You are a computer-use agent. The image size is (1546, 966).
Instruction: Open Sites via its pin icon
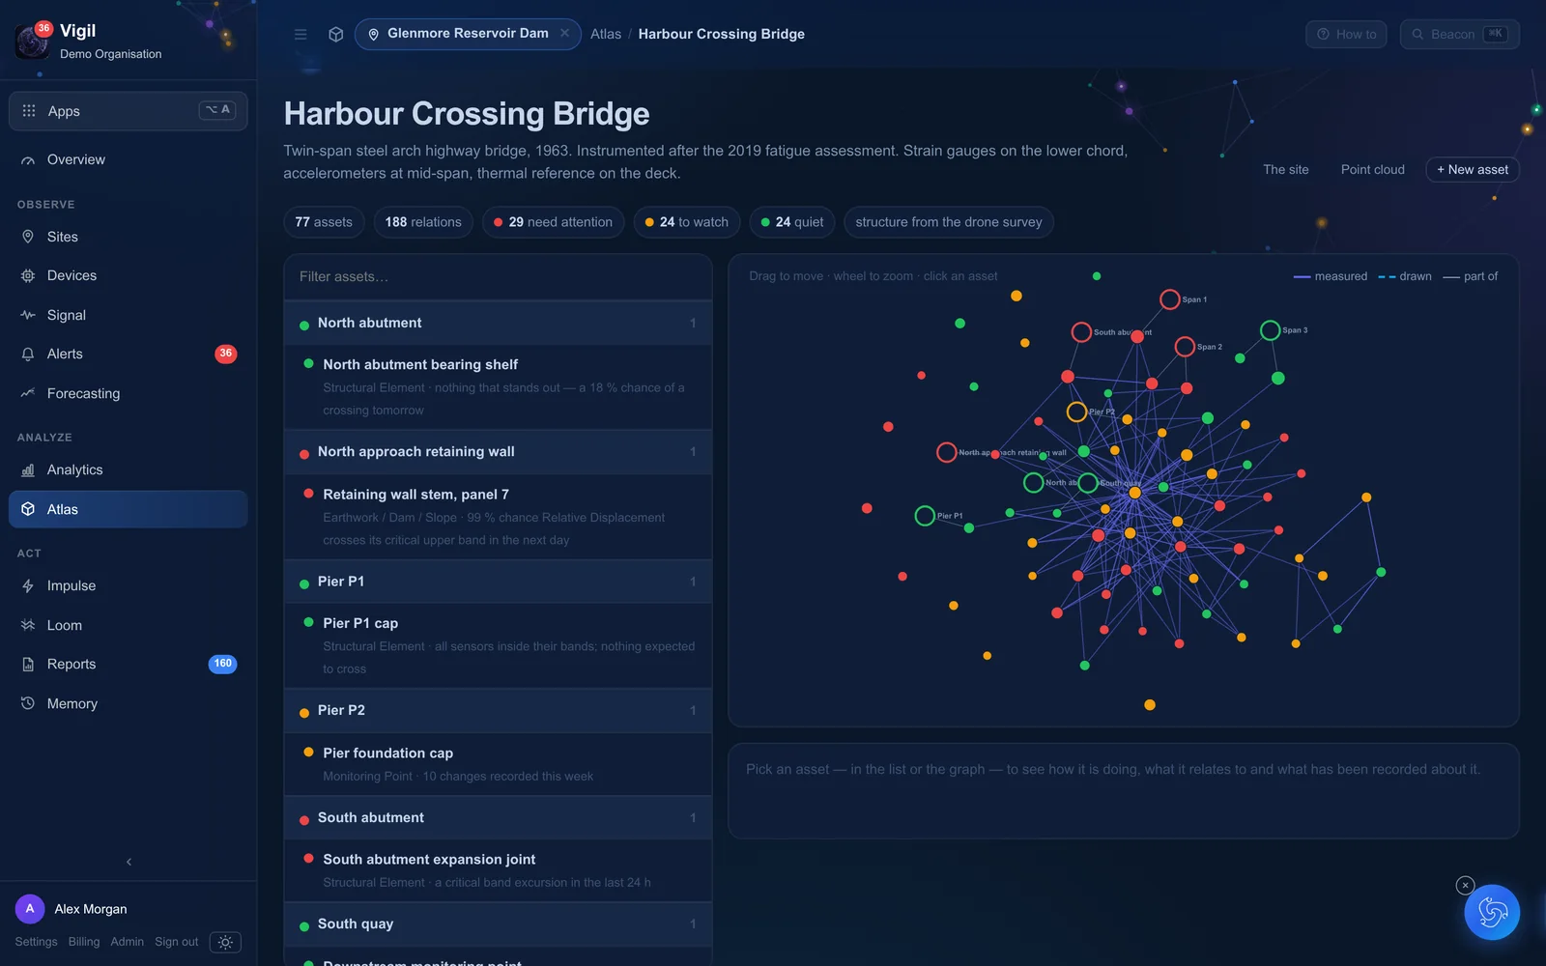(x=28, y=237)
